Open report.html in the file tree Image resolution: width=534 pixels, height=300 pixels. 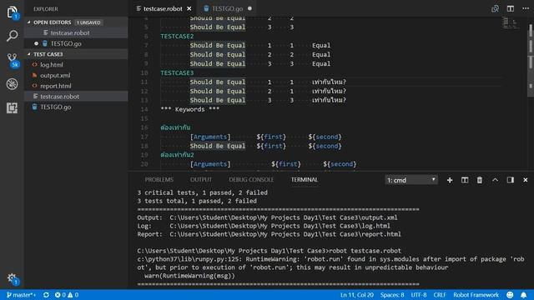pos(56,86)
